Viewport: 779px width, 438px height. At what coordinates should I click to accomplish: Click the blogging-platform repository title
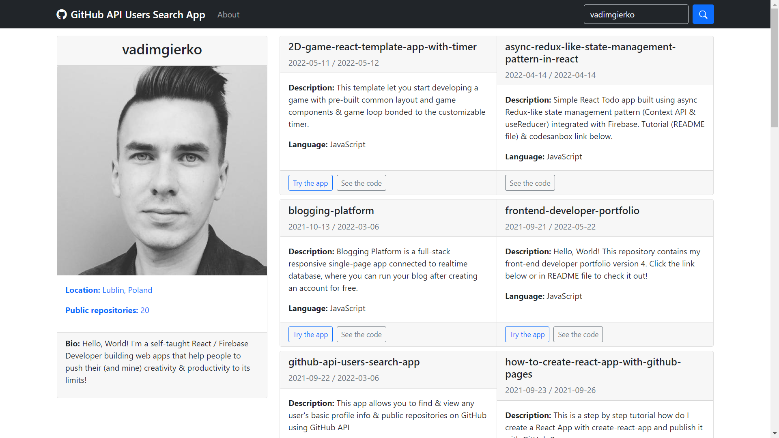tap(331, 210)
